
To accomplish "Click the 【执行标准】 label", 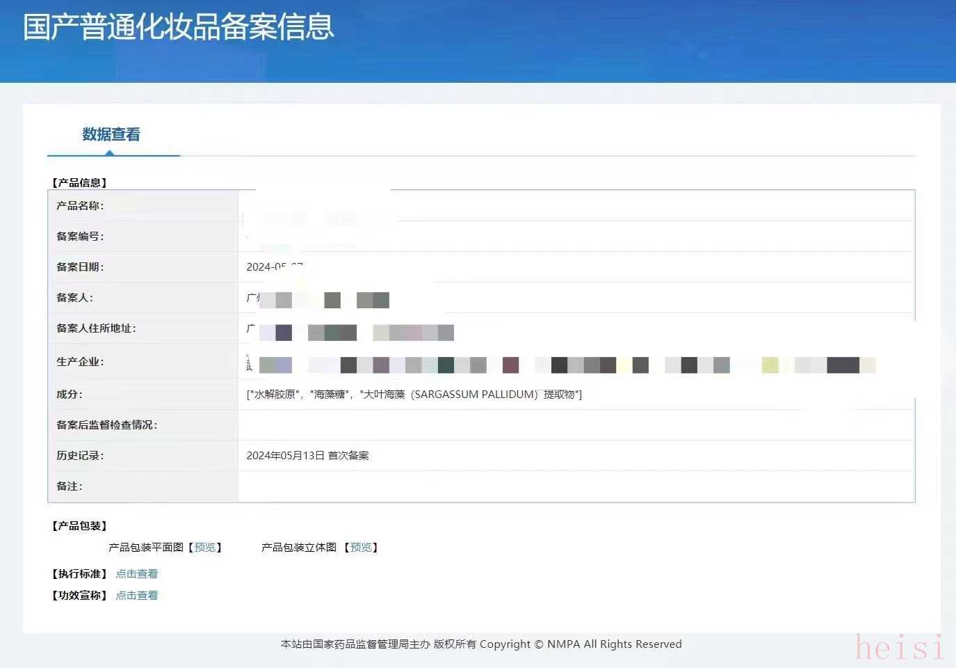I will tap(79, 574).
